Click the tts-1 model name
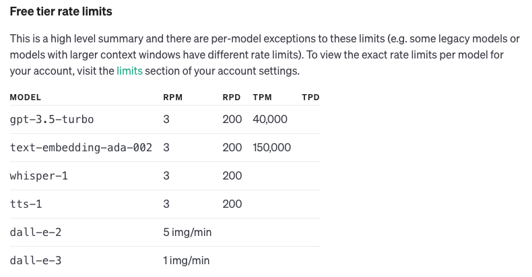 26,204
